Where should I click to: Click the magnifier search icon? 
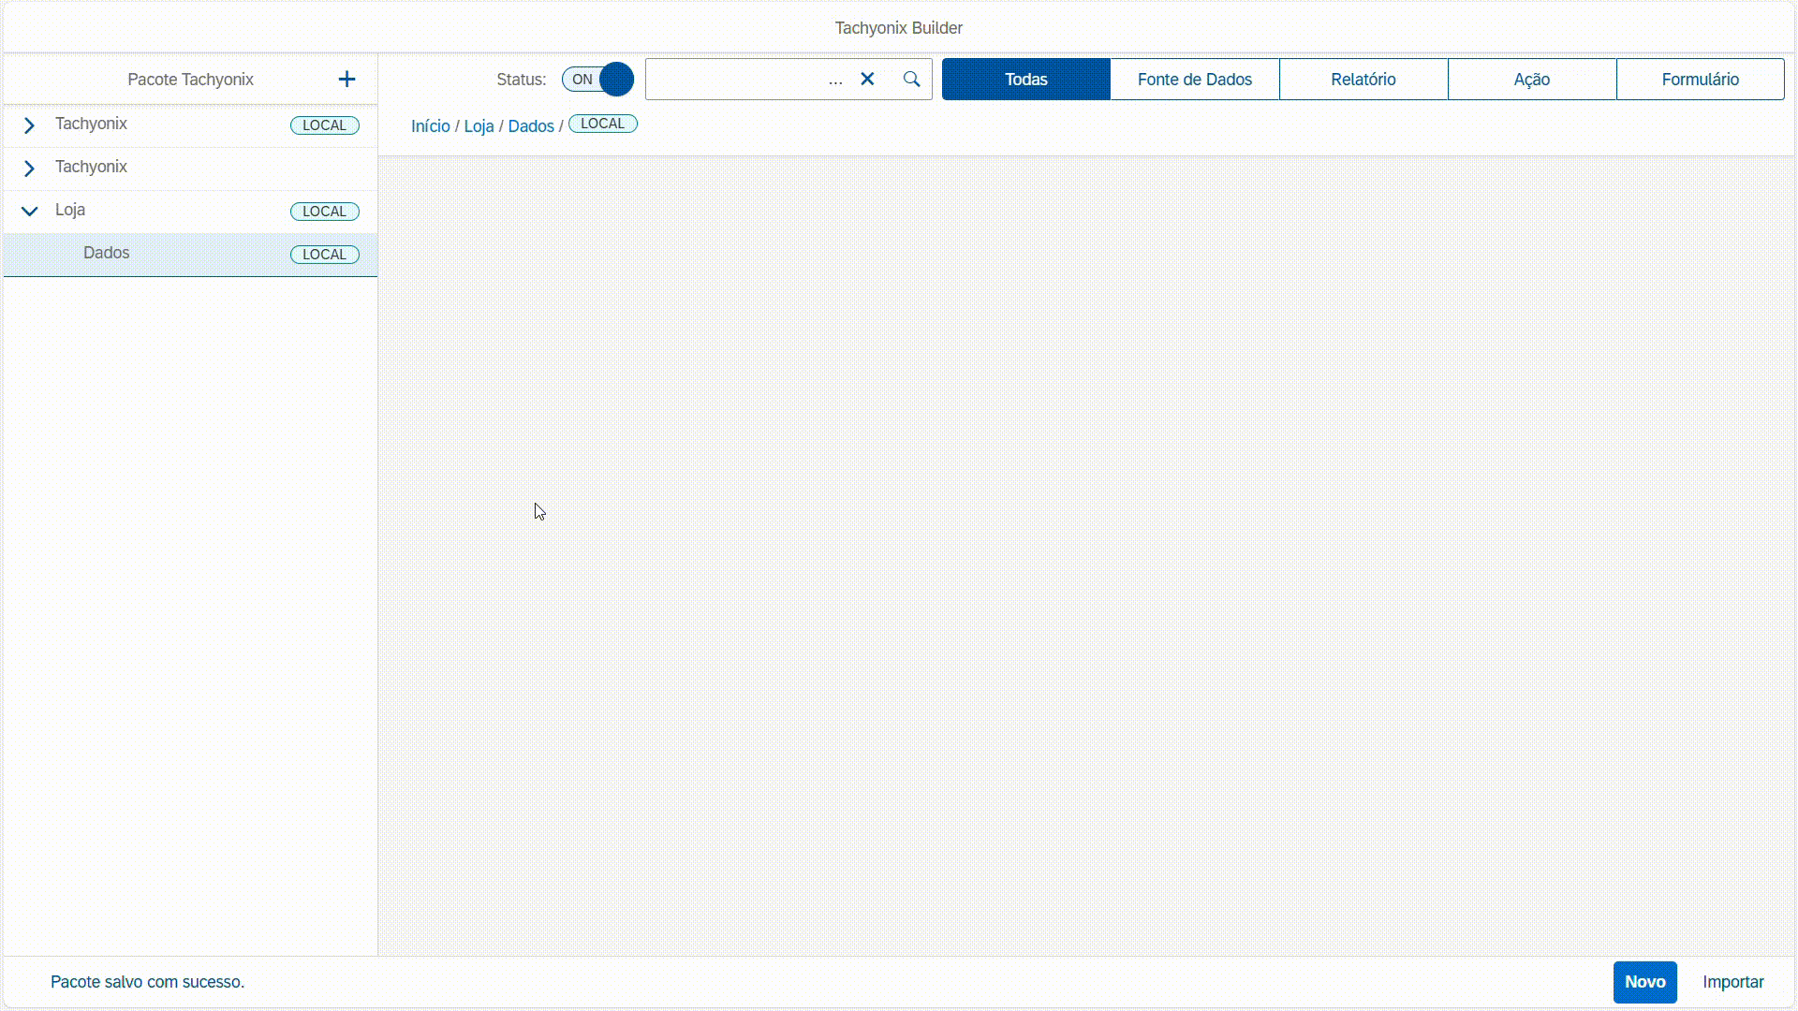911,80
